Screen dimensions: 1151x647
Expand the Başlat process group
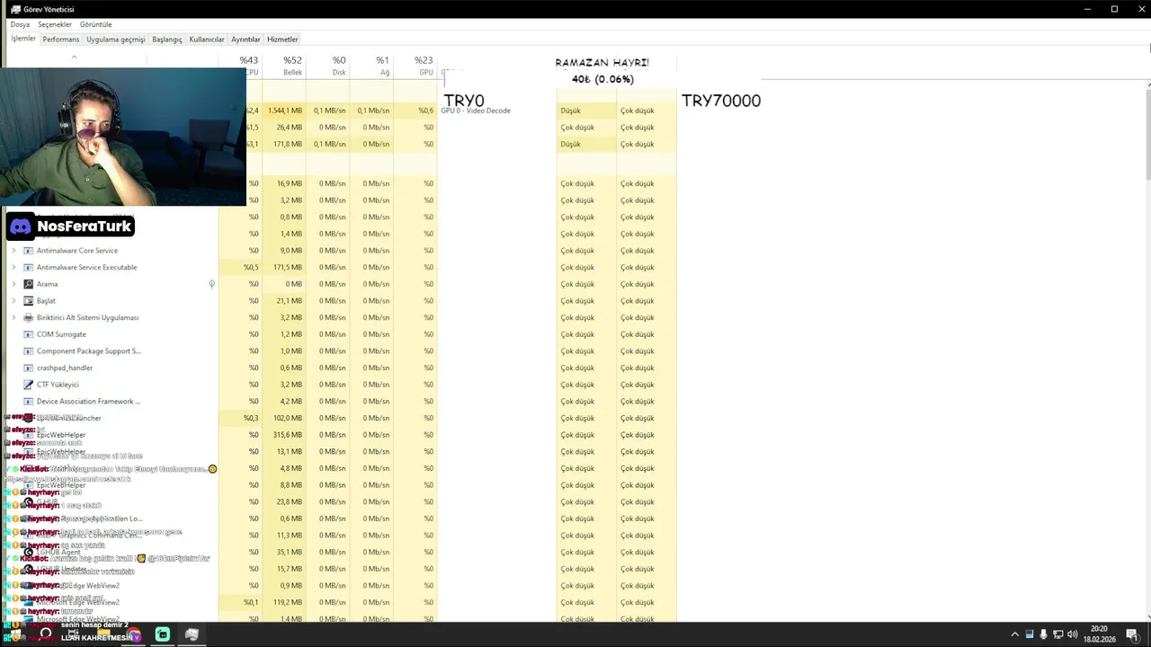(13, 301)
